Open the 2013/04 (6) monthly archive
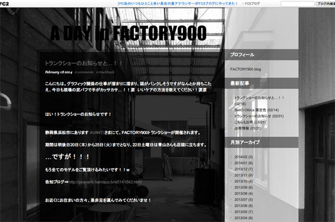This screenshot has height=222, width=335. click(243, 218)
